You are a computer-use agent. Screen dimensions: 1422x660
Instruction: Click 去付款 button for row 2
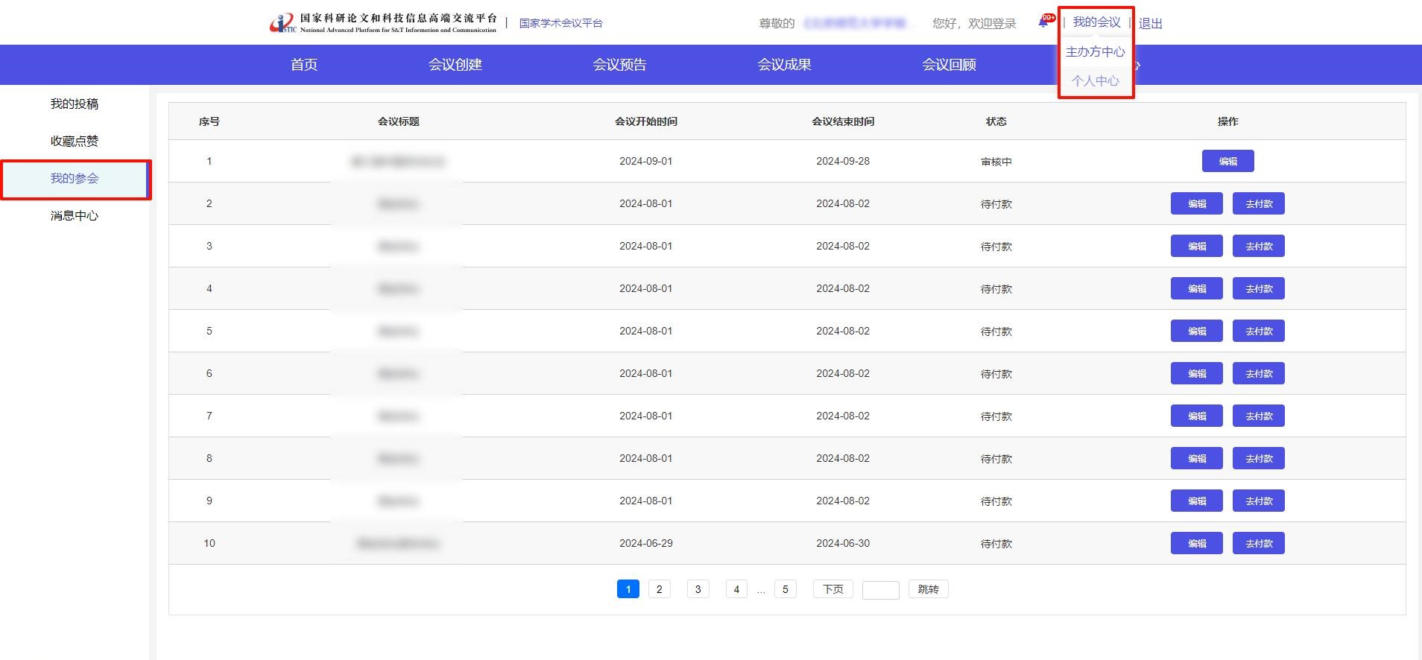1259,203
